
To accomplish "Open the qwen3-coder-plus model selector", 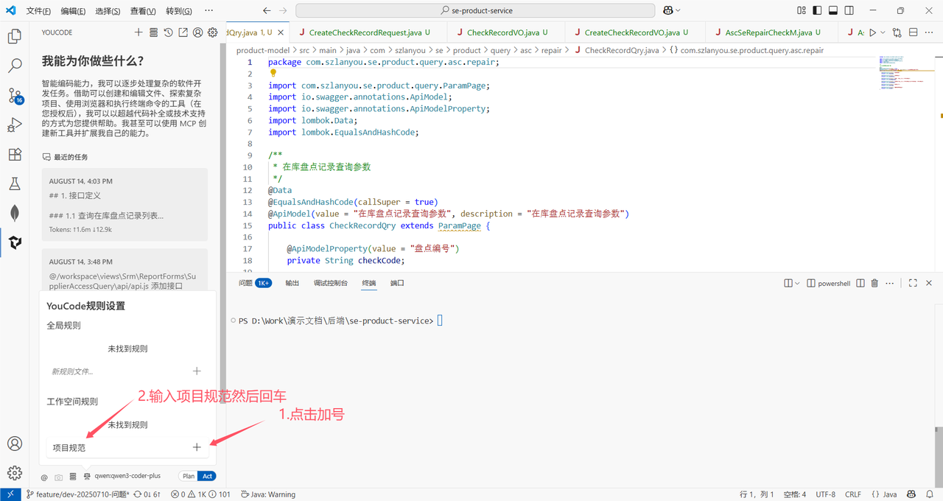I will tap(127, 476).
